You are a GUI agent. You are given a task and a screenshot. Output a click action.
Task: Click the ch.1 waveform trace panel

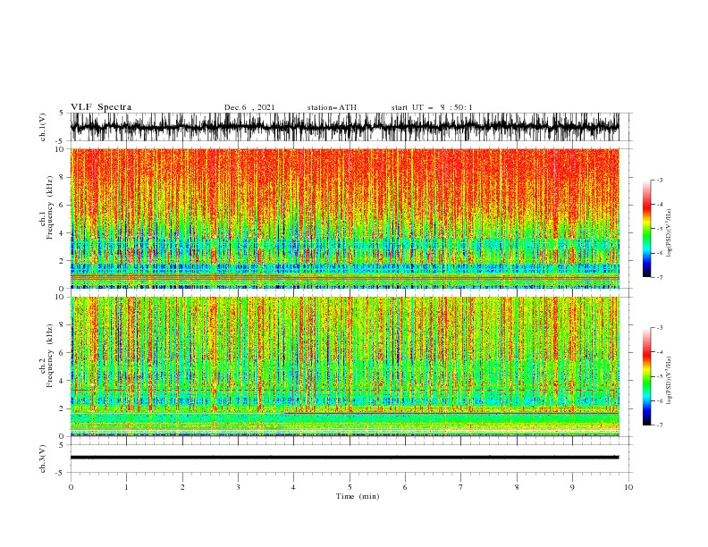tap(344, 127)
